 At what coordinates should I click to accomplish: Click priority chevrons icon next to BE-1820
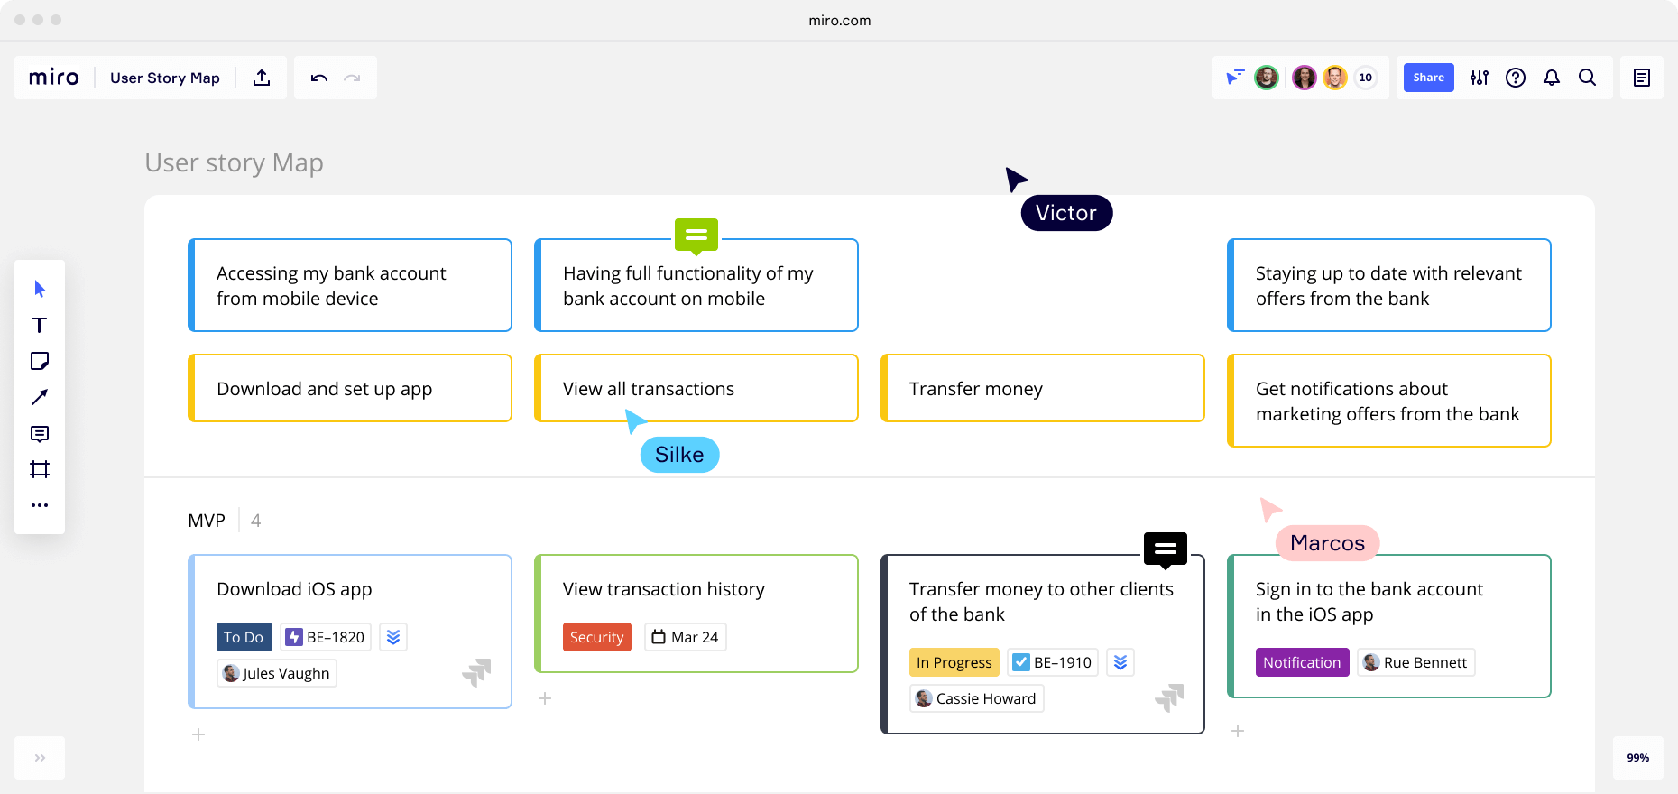[x=393, y=637]
